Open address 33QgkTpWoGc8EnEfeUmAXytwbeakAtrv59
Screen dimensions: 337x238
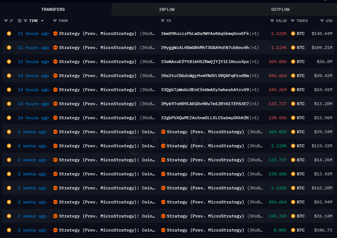coord(205,90)
